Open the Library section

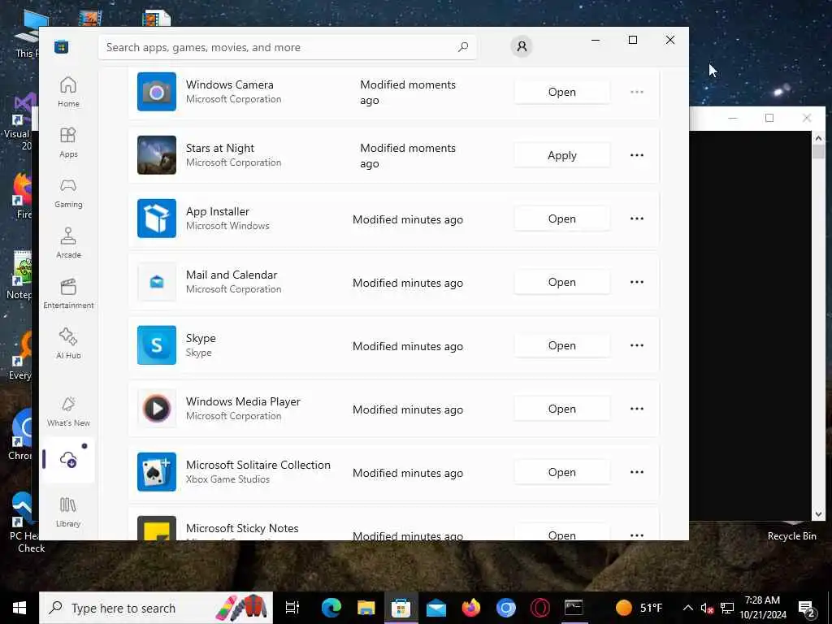pos(68,512)
